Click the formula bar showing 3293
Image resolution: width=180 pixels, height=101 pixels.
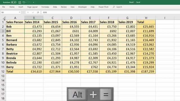110,12
